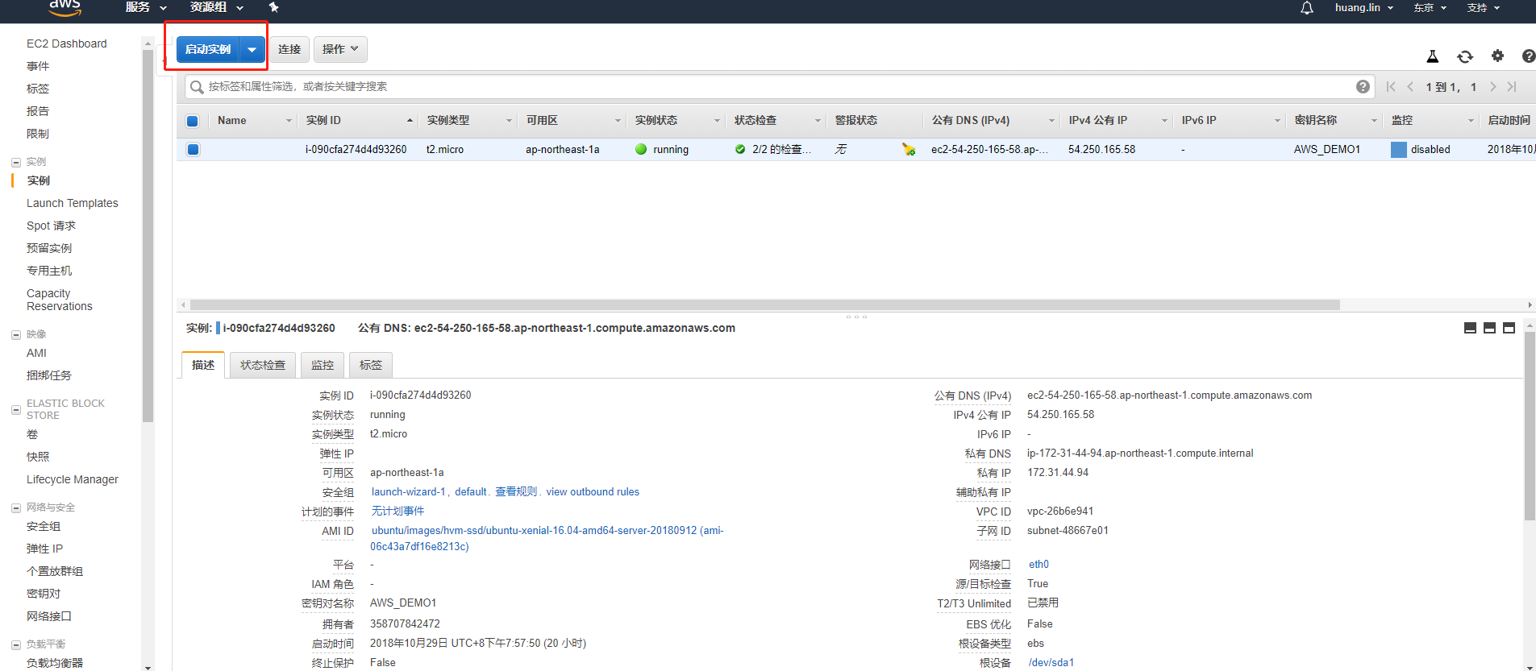This screenshot has width=1536, height=671.
Task: Open 密钥对 key pairs in sidebar
Action: 44,594
